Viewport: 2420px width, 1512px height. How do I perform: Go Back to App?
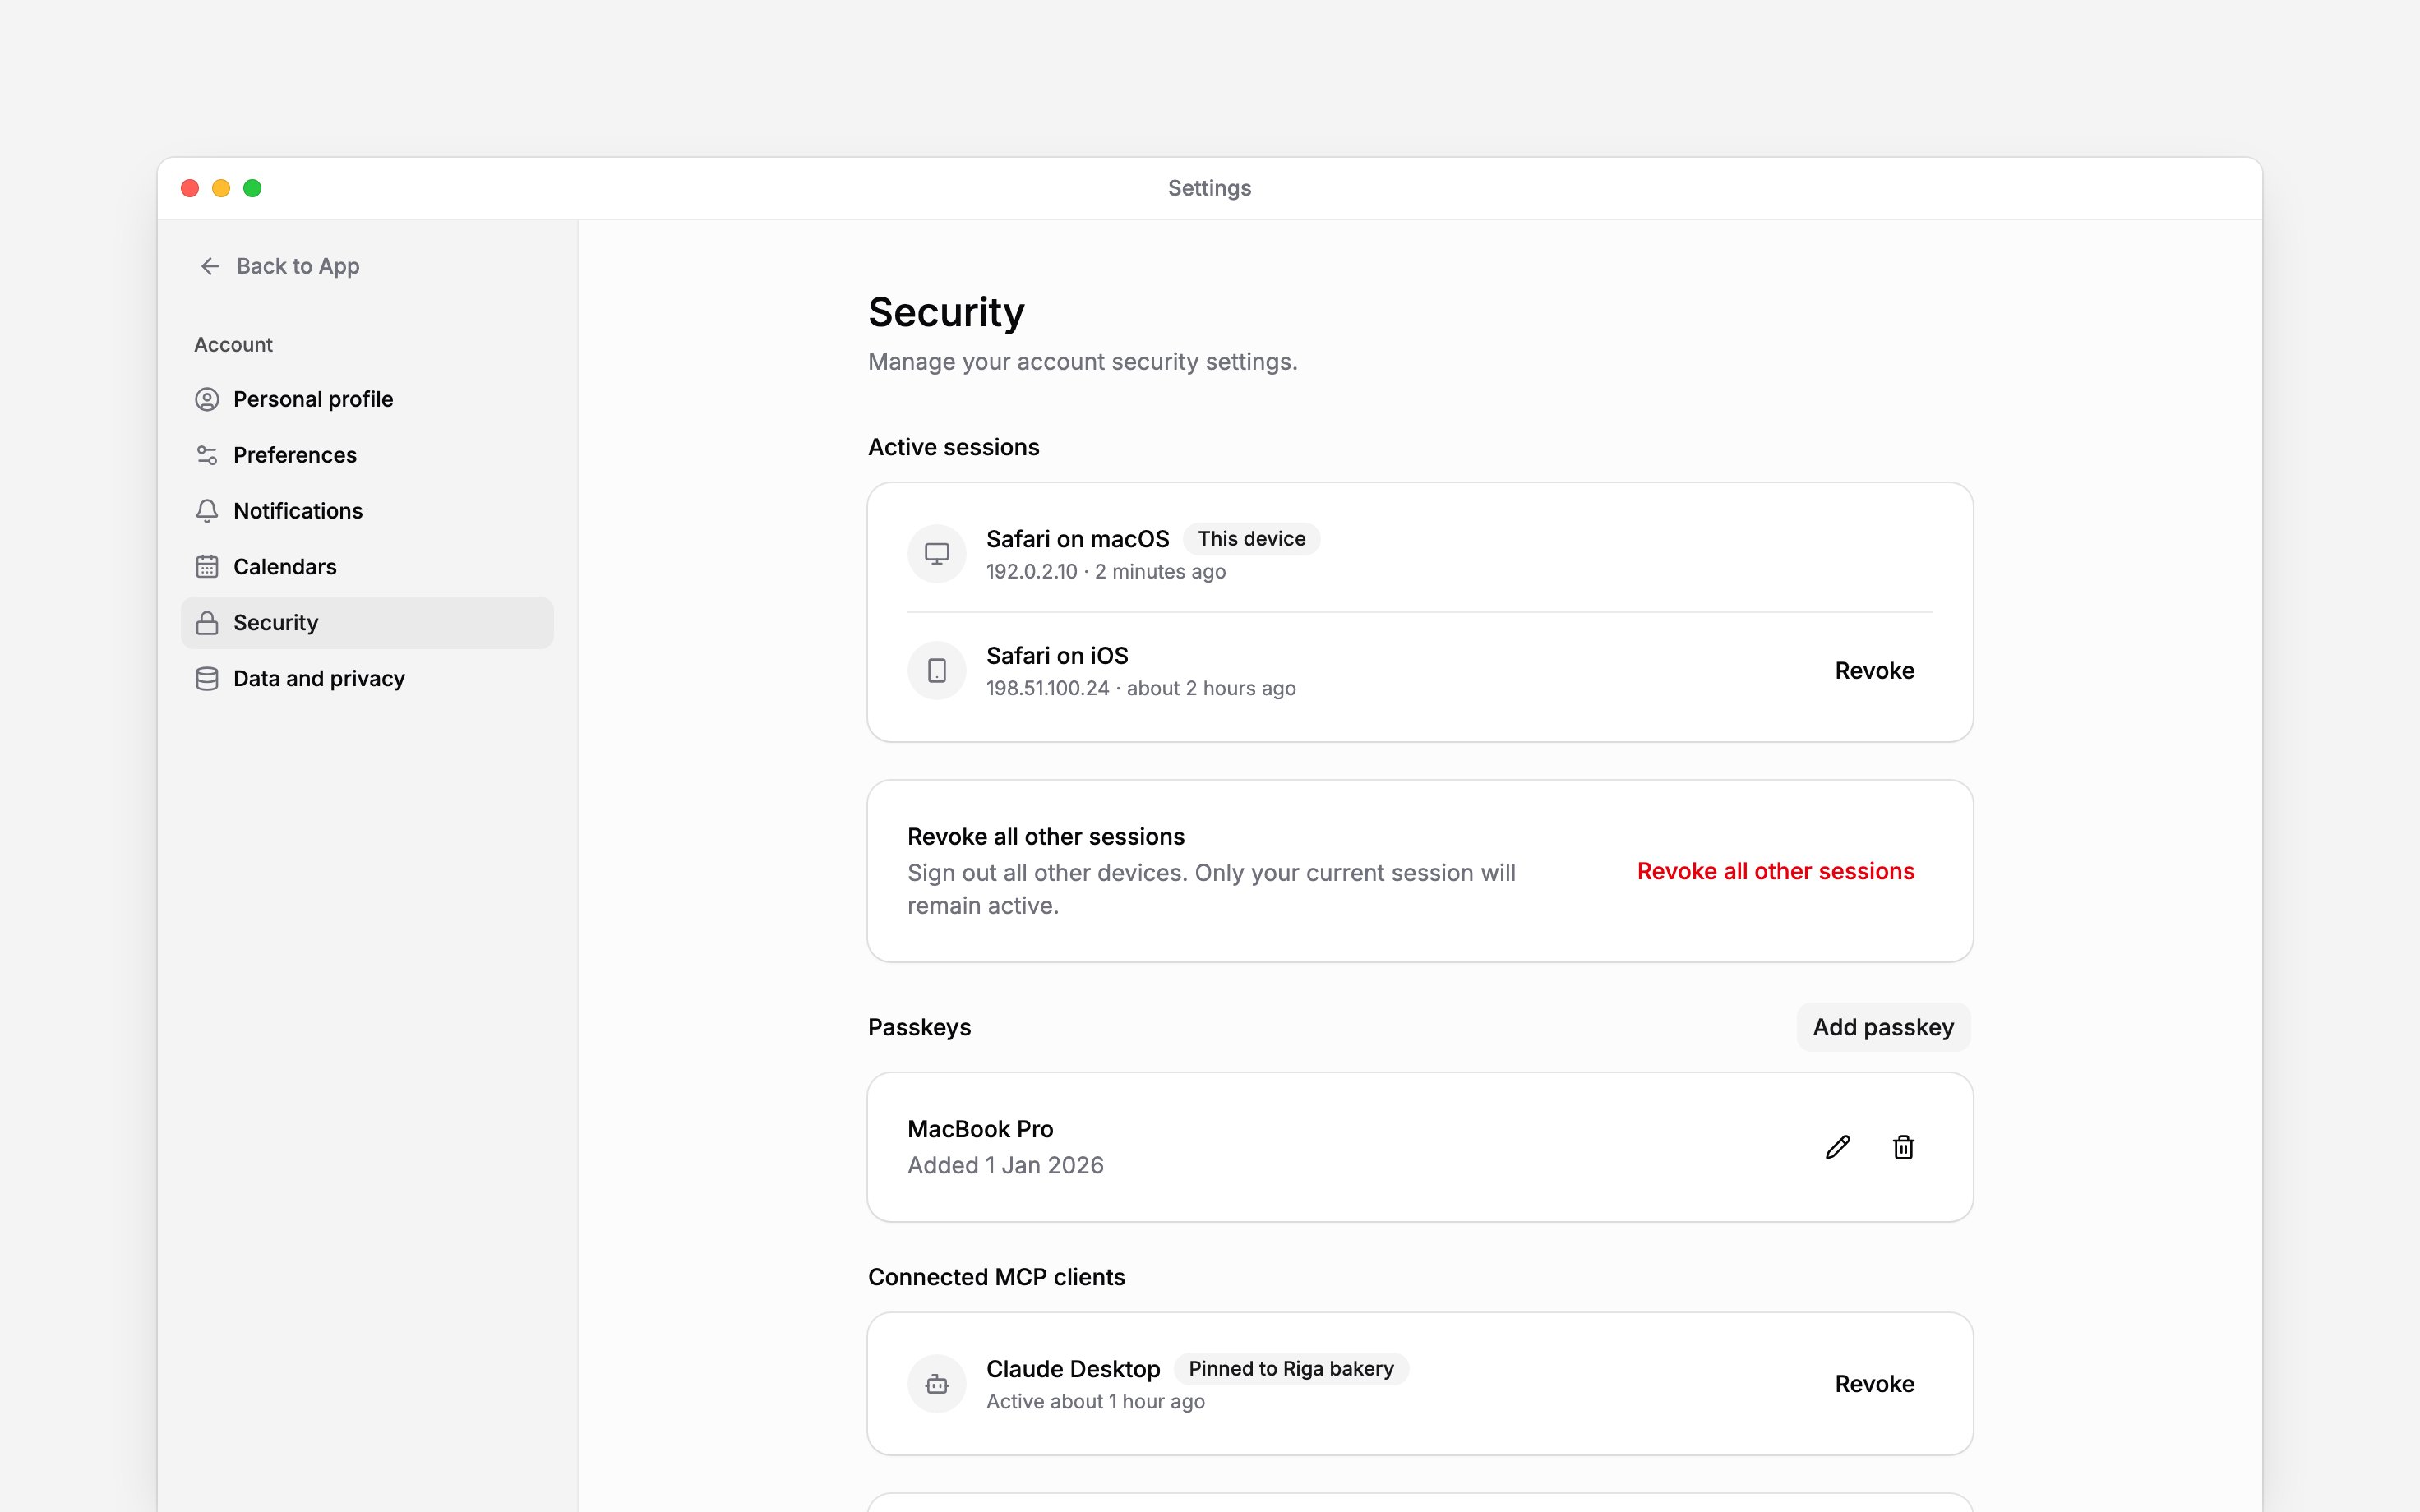280,266
